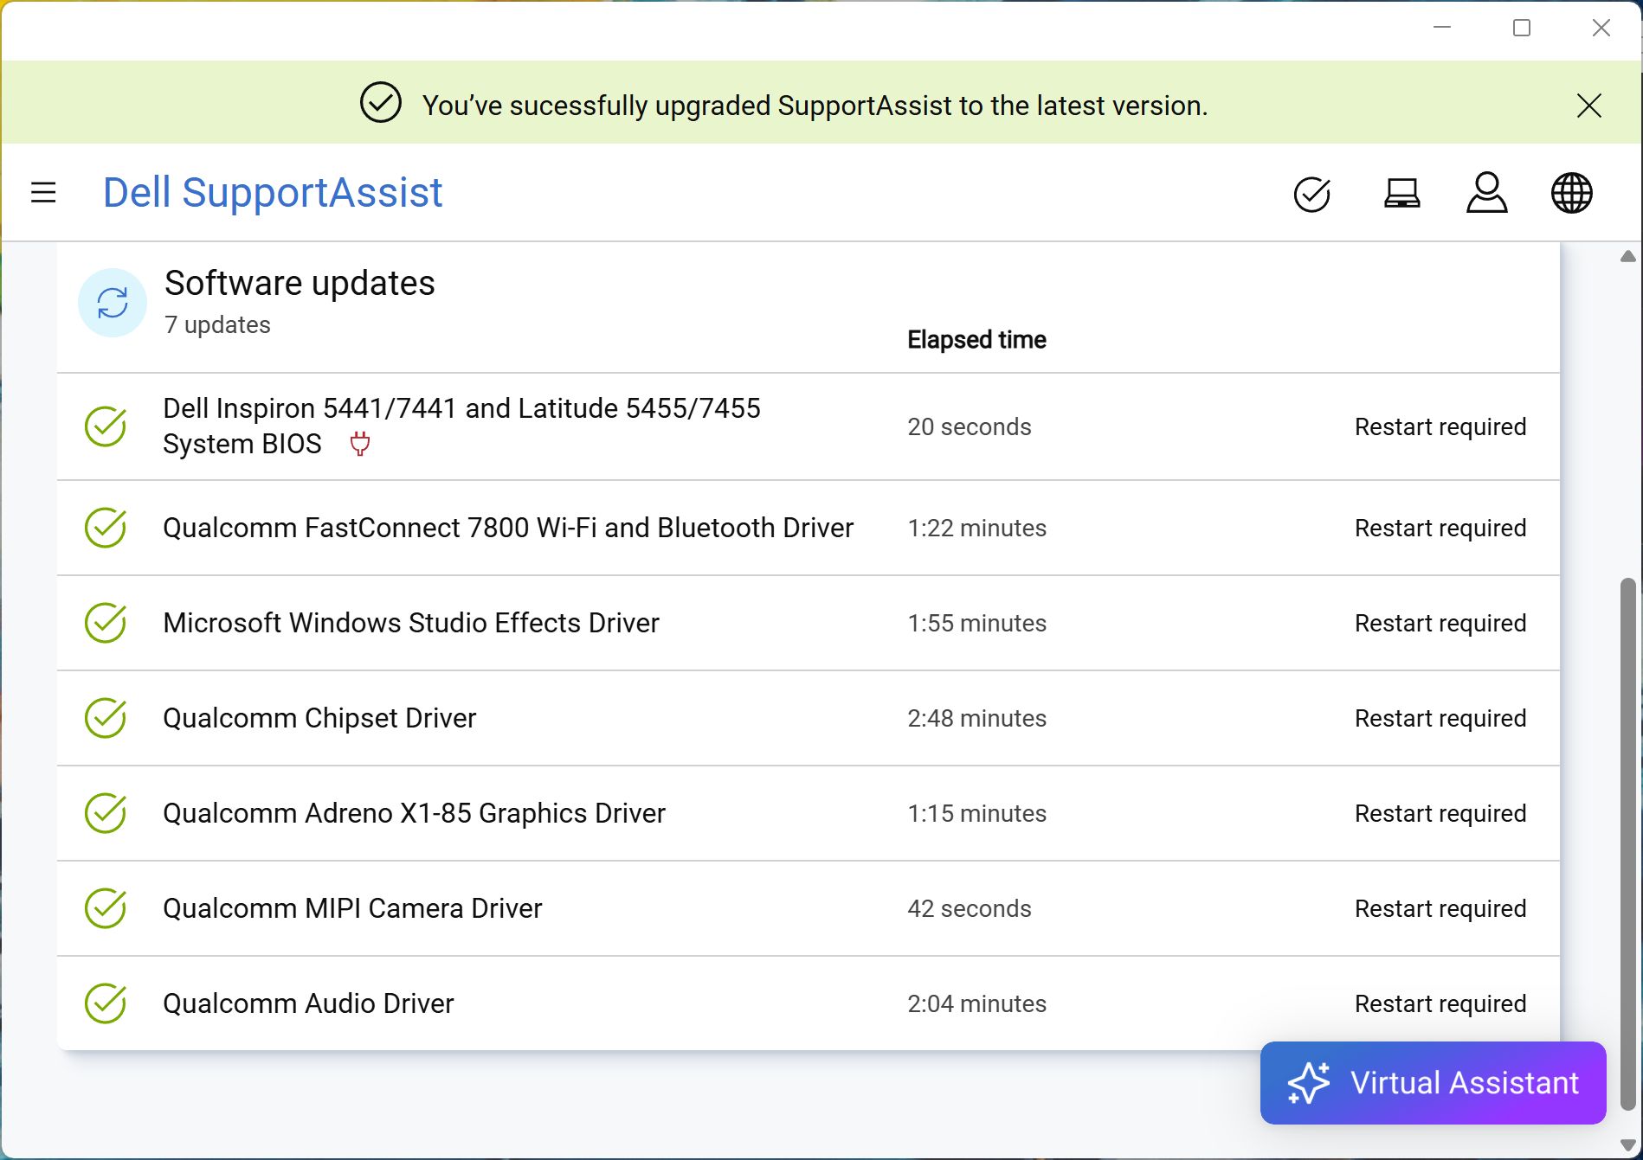This screenshot has width=1643, height=1160.
Task: Click Restart required for Qualcomm MIPI Camera Driver
Action: point(1440,908)
